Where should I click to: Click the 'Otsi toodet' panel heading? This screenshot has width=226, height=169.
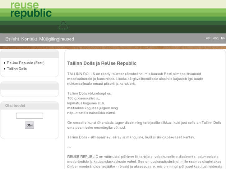coord(15,105)
